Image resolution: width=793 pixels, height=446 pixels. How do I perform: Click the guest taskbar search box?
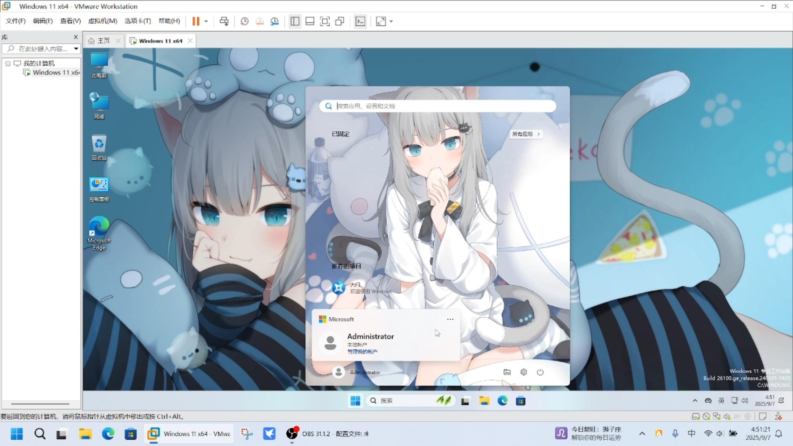click(x=411, y=401)
